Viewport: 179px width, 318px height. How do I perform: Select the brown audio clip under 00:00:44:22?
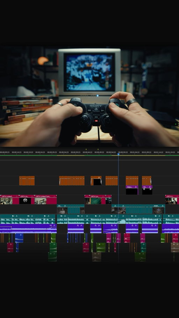(x=96, y=257)
